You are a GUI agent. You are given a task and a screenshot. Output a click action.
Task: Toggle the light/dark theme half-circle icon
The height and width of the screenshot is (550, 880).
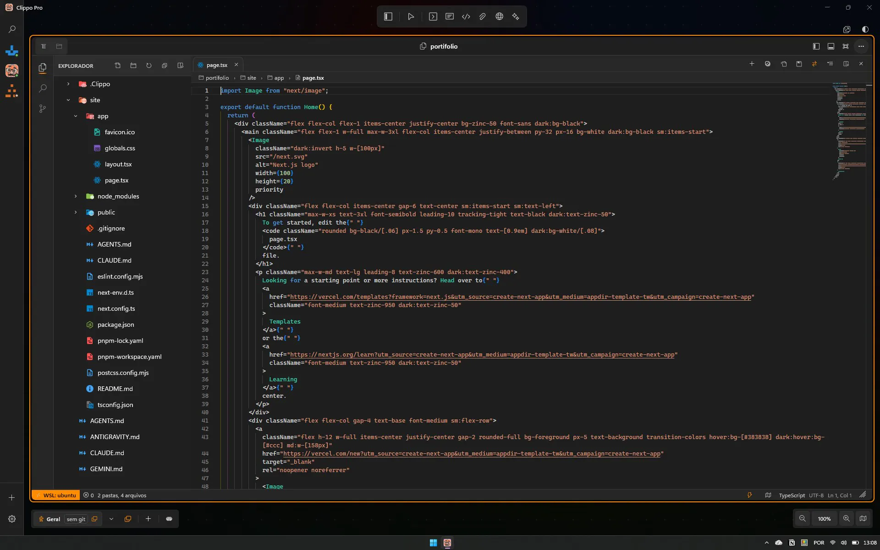(865, 29)
